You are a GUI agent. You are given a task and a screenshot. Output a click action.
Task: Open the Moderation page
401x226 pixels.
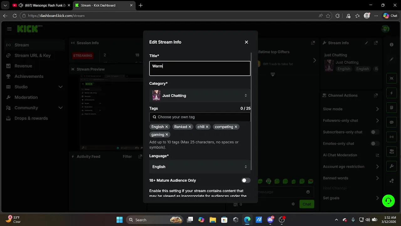[x=35, y=97]
